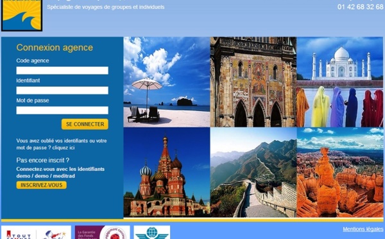Image resolution: width=385 pixels, height=239 pixels.
Task: Select the orange Bryce Canyon rock photo
Action: coord(340,172)
